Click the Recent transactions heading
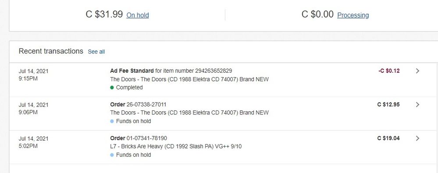The width and height of the screenshot is (438, 173). point(51,51)
